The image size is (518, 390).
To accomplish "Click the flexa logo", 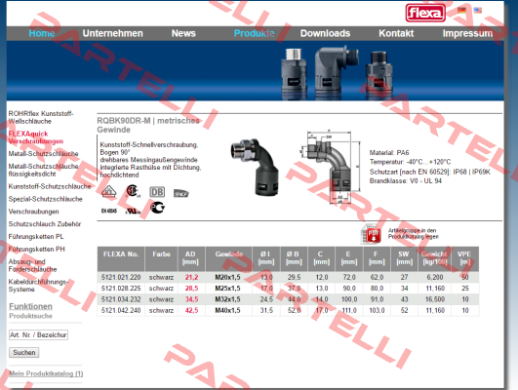I will point(425,13).
